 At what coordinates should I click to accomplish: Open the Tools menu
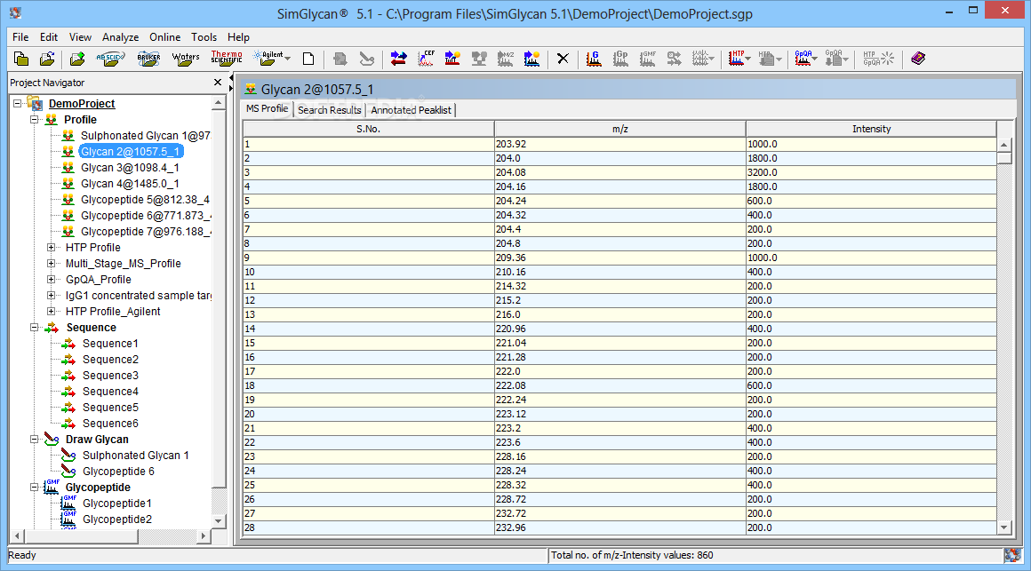(204, 37)
